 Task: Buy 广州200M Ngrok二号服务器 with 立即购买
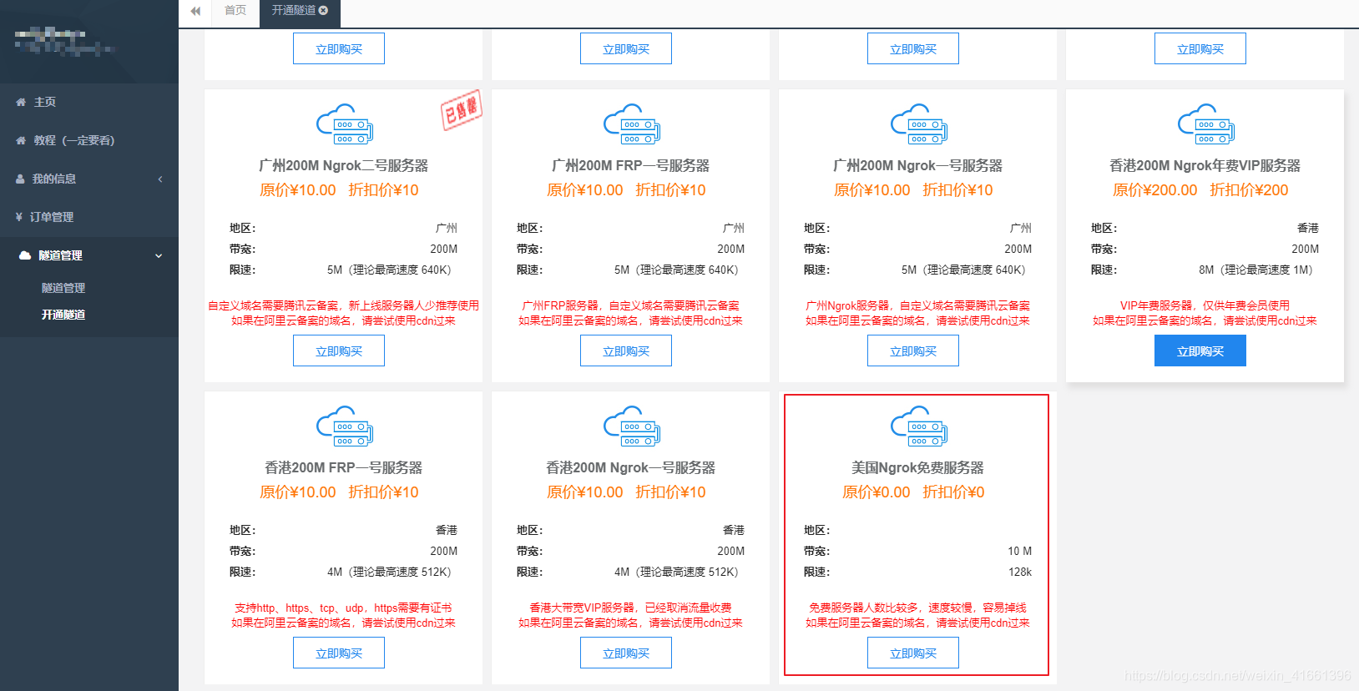click(x=339, y=351)
